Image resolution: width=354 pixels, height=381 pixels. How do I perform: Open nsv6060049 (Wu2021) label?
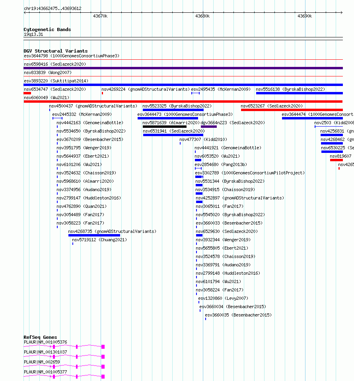(x=47, y=98)
